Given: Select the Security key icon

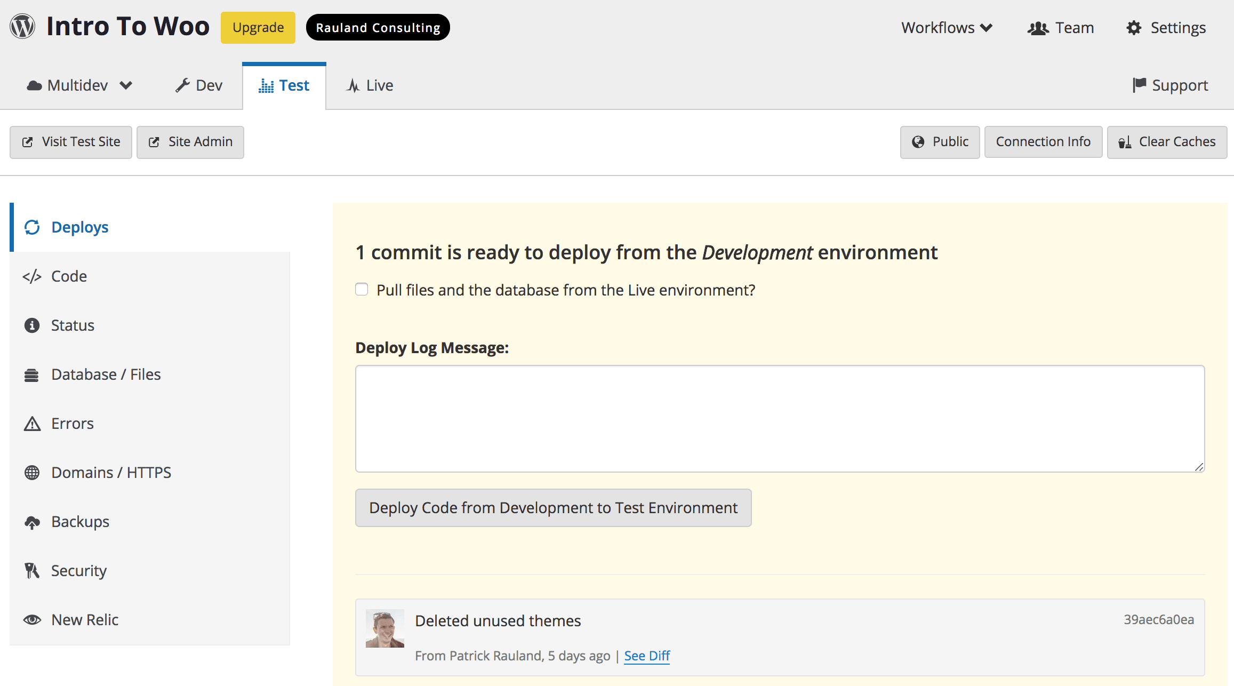Looking at the screenshot, I should point(32,570).
